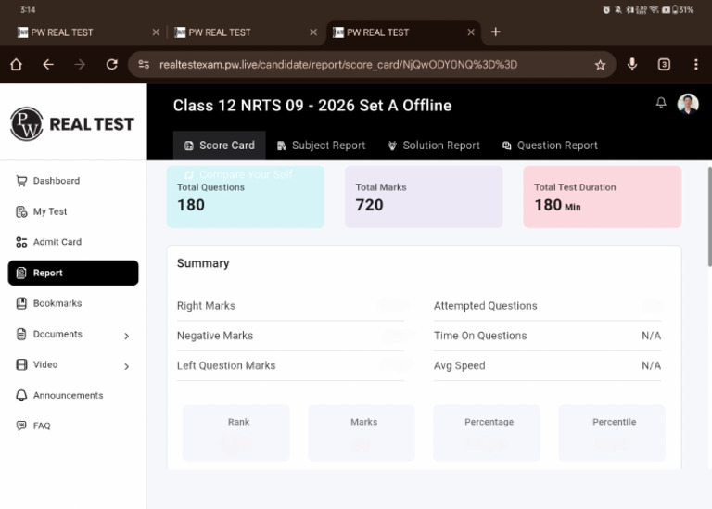Close the first PW REAL TEST tab
The image size is (712, 509).
click(x=155, y=32)
